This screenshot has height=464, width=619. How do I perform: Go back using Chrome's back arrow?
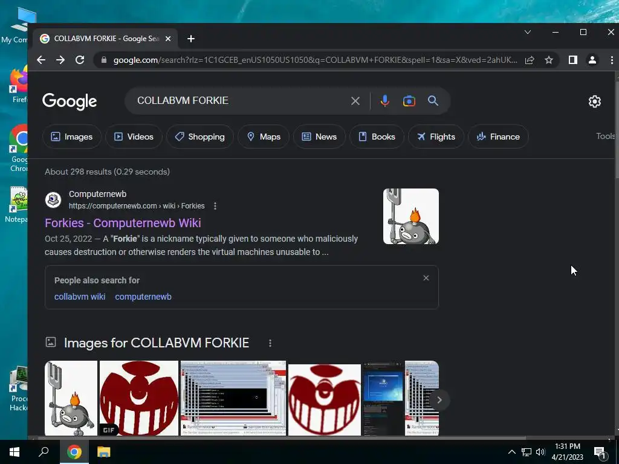tap(41, 60)
